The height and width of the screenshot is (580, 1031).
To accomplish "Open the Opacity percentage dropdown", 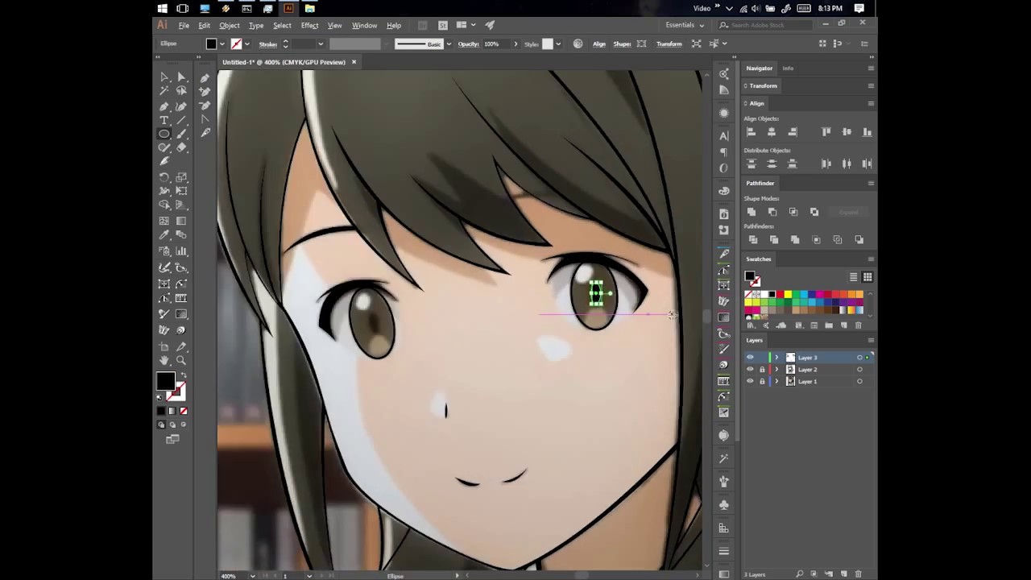I will coord(515,44).
